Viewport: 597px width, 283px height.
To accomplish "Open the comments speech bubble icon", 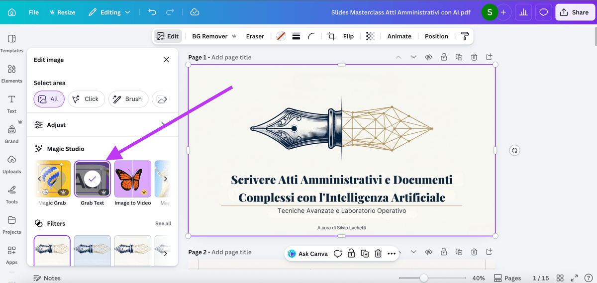I will point(543,12).
